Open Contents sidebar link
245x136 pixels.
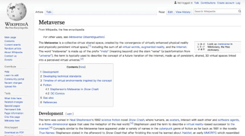(9, 41)
